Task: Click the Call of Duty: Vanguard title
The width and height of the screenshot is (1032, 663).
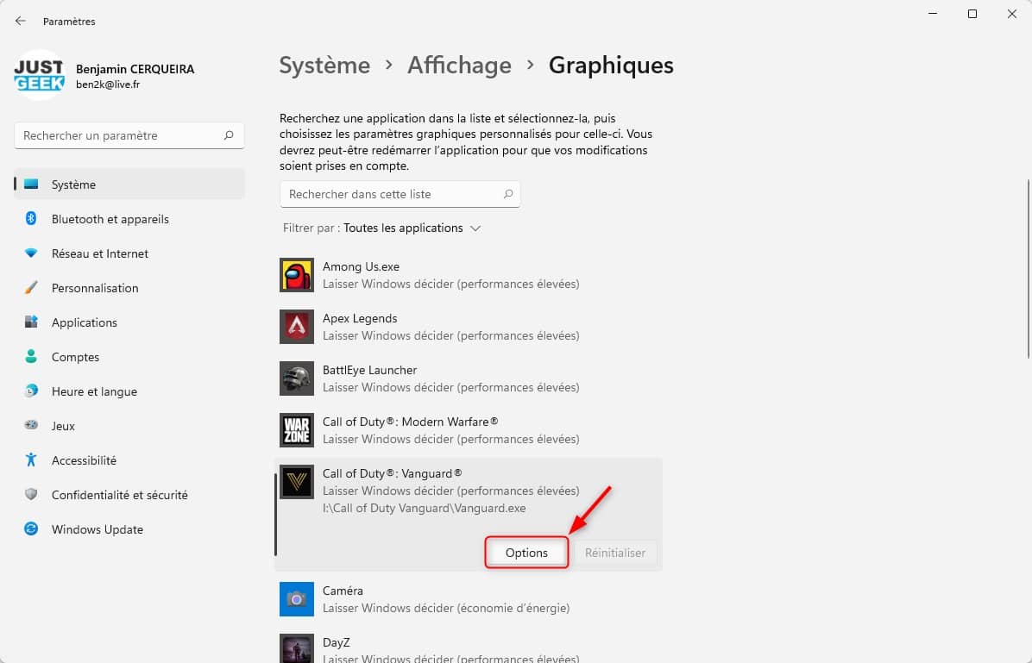Action: [393, 473]
